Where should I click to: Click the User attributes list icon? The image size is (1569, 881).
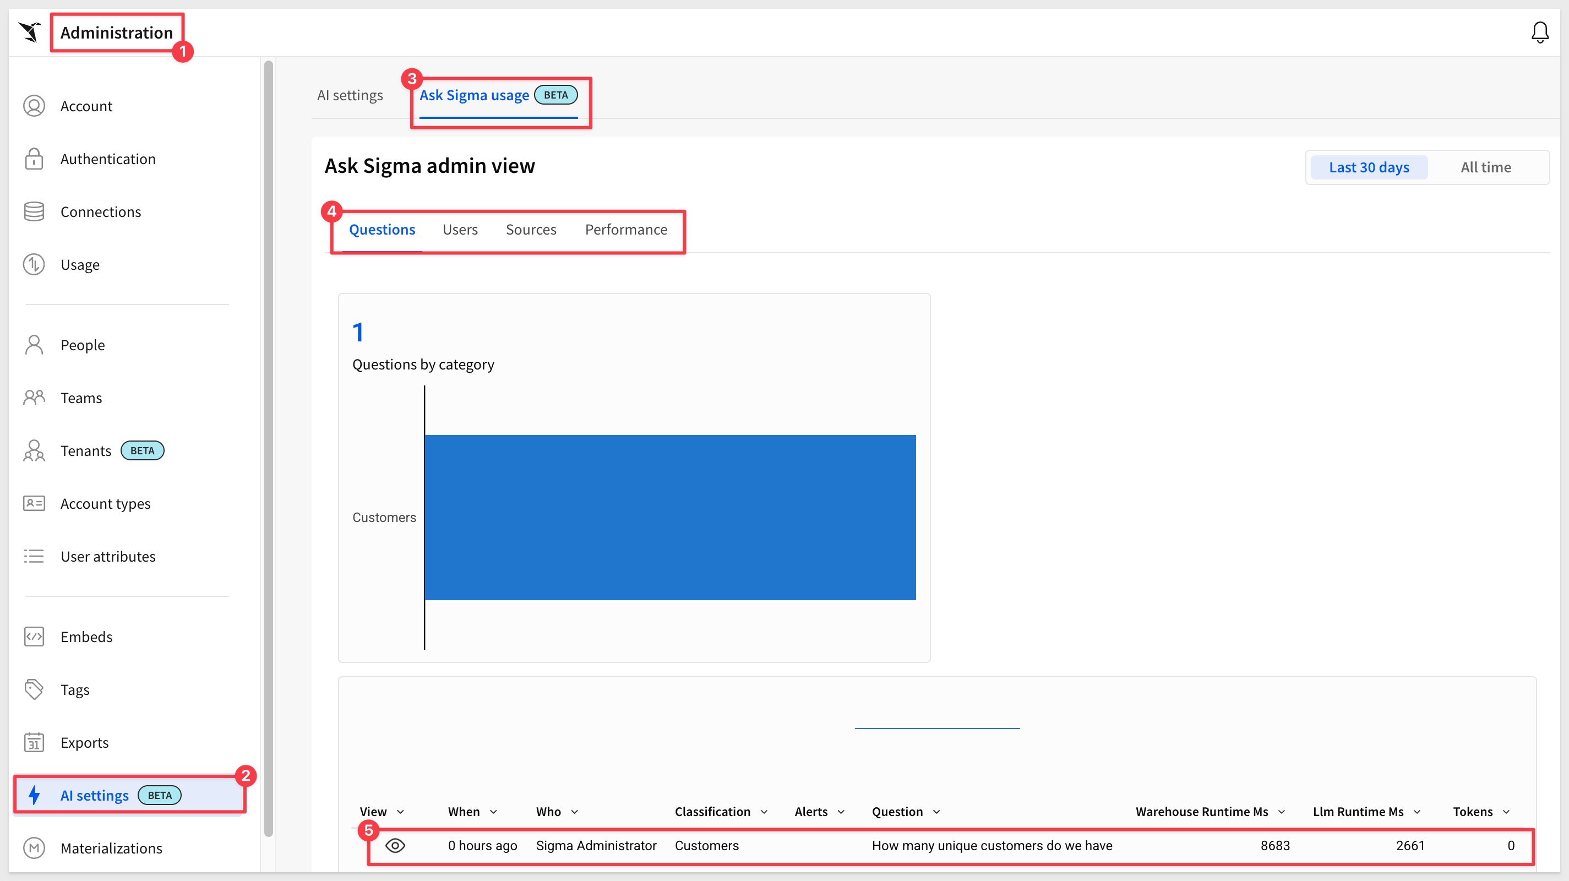coord(34,556)
